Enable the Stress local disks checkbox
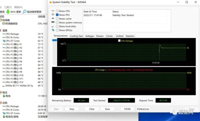The image size is (200, 121). point(57,26)
